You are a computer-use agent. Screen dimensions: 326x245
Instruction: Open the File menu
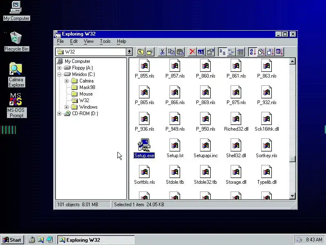(60, 41)
